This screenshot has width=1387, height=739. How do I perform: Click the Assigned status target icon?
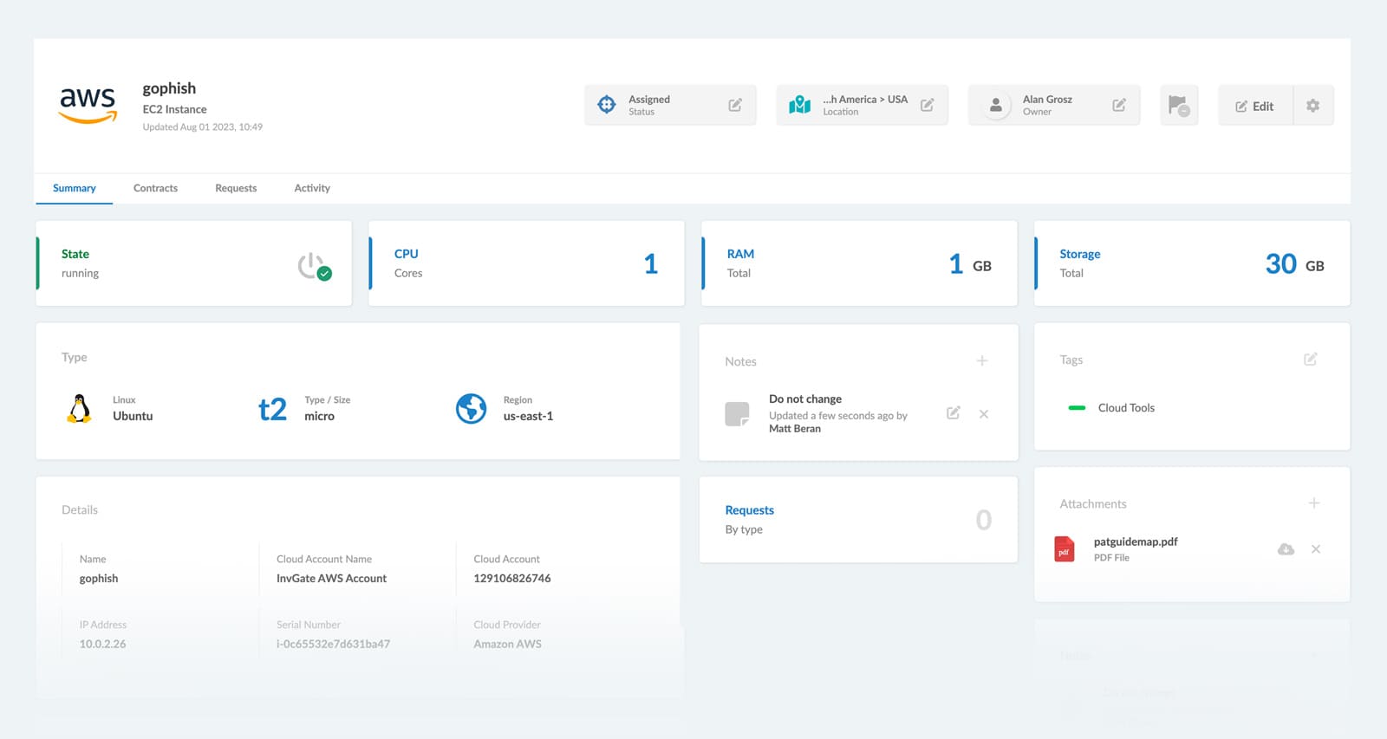[607, 105]
